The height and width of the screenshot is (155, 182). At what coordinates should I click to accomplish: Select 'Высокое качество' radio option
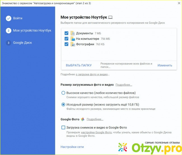(x=63, y=93)
